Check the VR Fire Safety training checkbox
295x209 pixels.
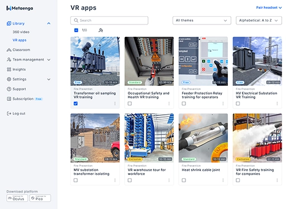pos(238,180)
